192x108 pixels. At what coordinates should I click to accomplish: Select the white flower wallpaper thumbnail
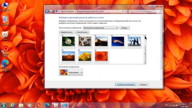[68, 41]
